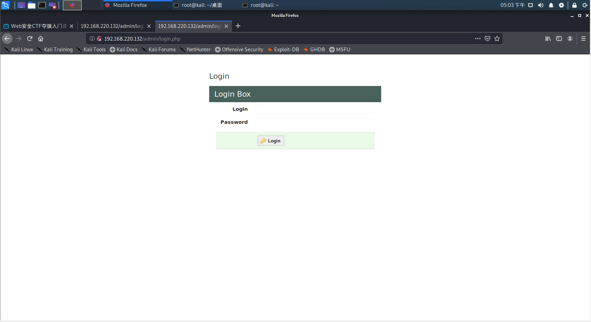Viewport: 591px width, 322px height.
Task: Click the power manager tray icon
Action: click(561, 5)
